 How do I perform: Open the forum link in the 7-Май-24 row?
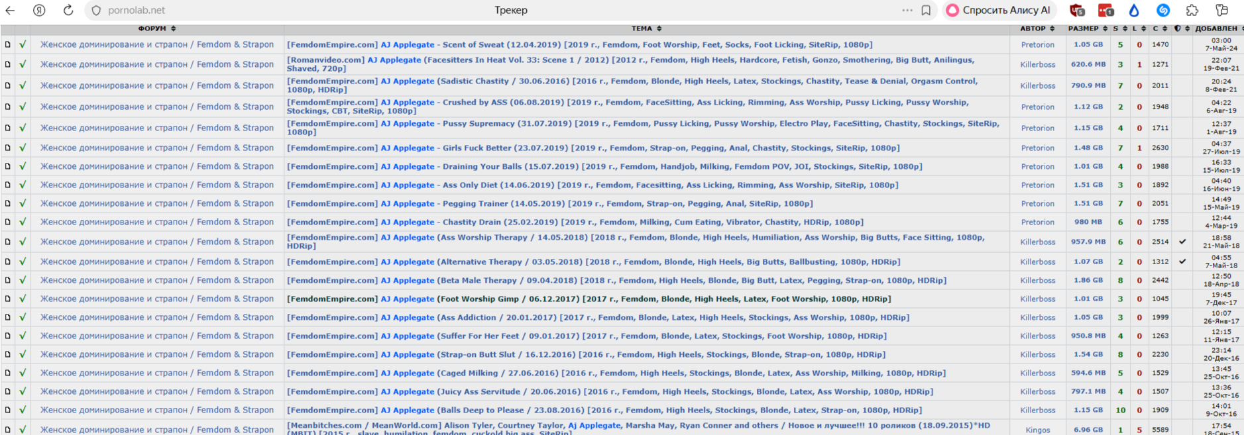point(157,44)
